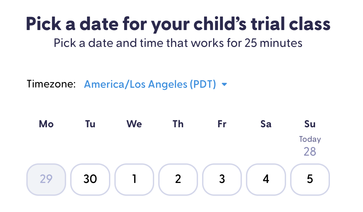
Task: Click the We column header
Action: (134, 124)
